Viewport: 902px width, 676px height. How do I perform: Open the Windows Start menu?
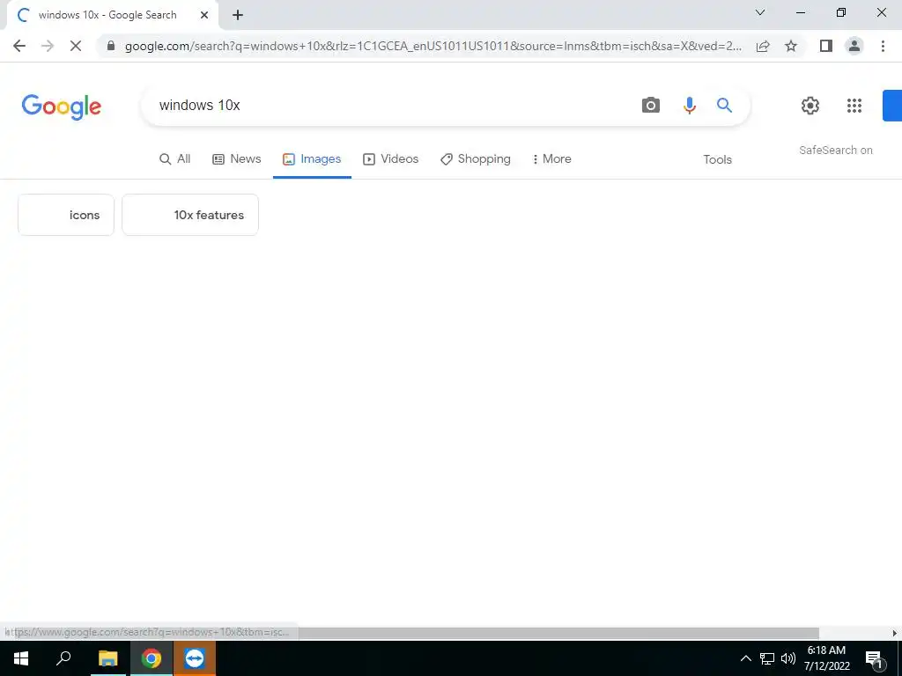21,658
